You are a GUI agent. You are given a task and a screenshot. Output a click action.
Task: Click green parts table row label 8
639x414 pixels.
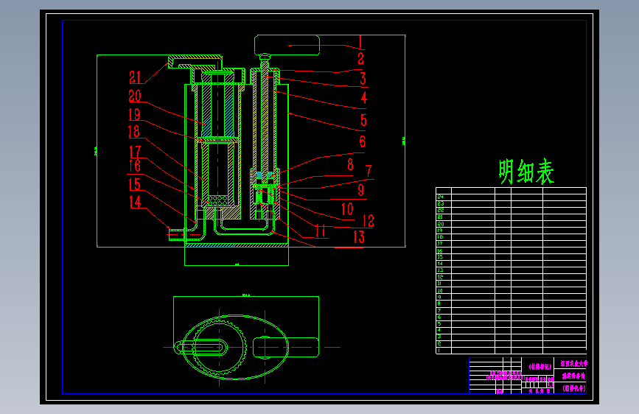point(439,304)
